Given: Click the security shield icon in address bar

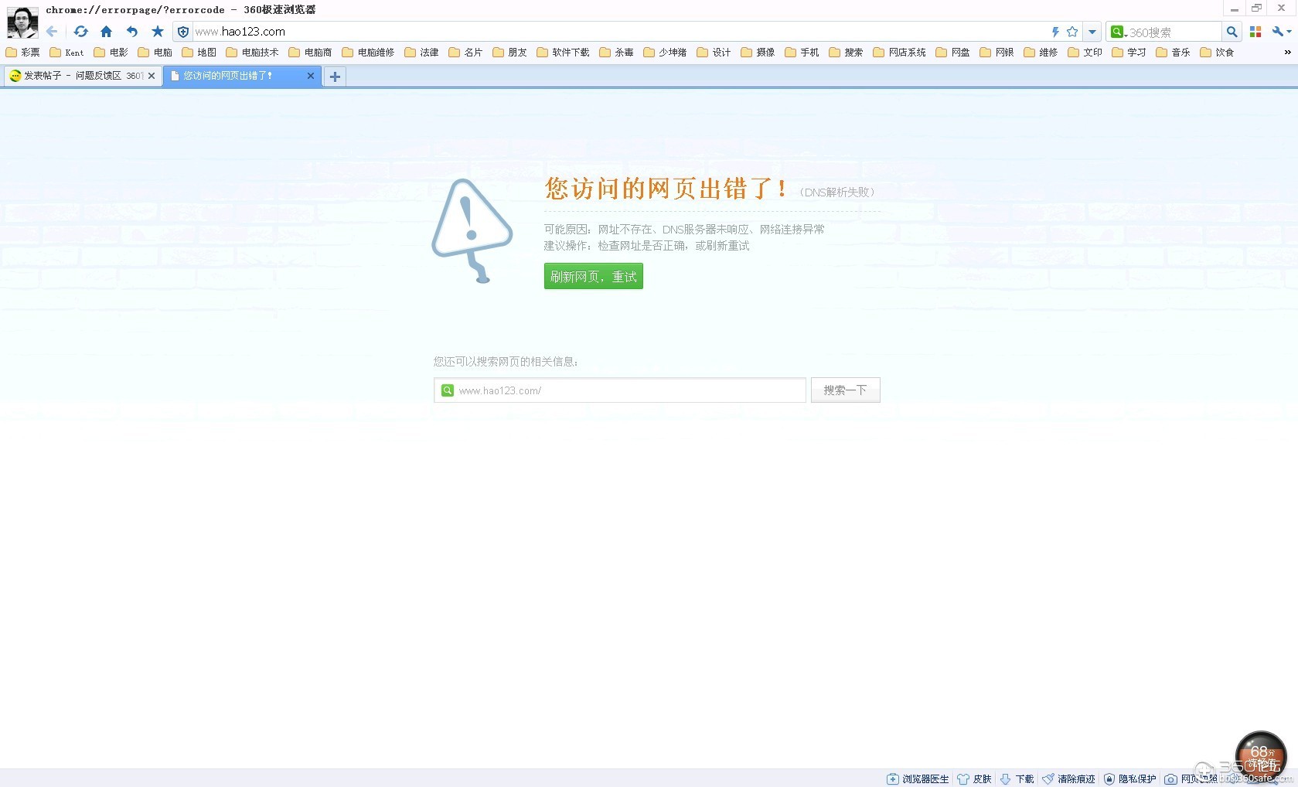Looking at the screenshot, I should [x=183, y=32].
